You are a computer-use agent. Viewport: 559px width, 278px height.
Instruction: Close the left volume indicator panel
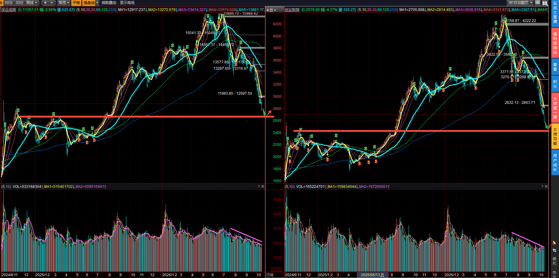tap(263, 186)
